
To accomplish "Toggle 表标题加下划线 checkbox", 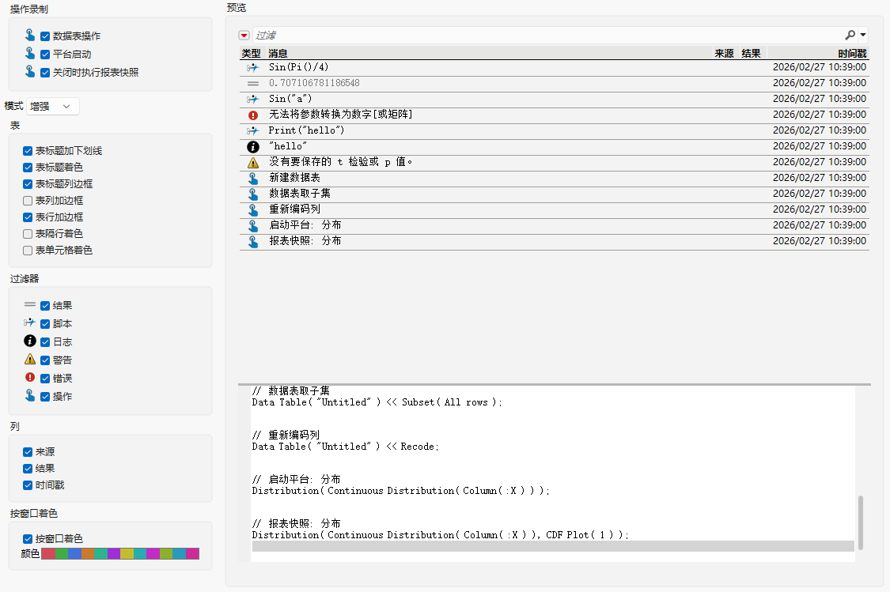I will (x=28, y=151).
